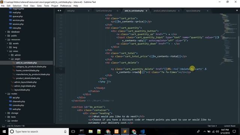
Task: Open admin_layout.blade.php file
Action: (x=25, y=82)
